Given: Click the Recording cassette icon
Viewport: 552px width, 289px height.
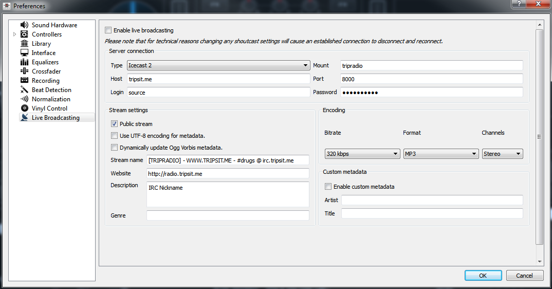Looking at the screenshot, I should (24, 80).
